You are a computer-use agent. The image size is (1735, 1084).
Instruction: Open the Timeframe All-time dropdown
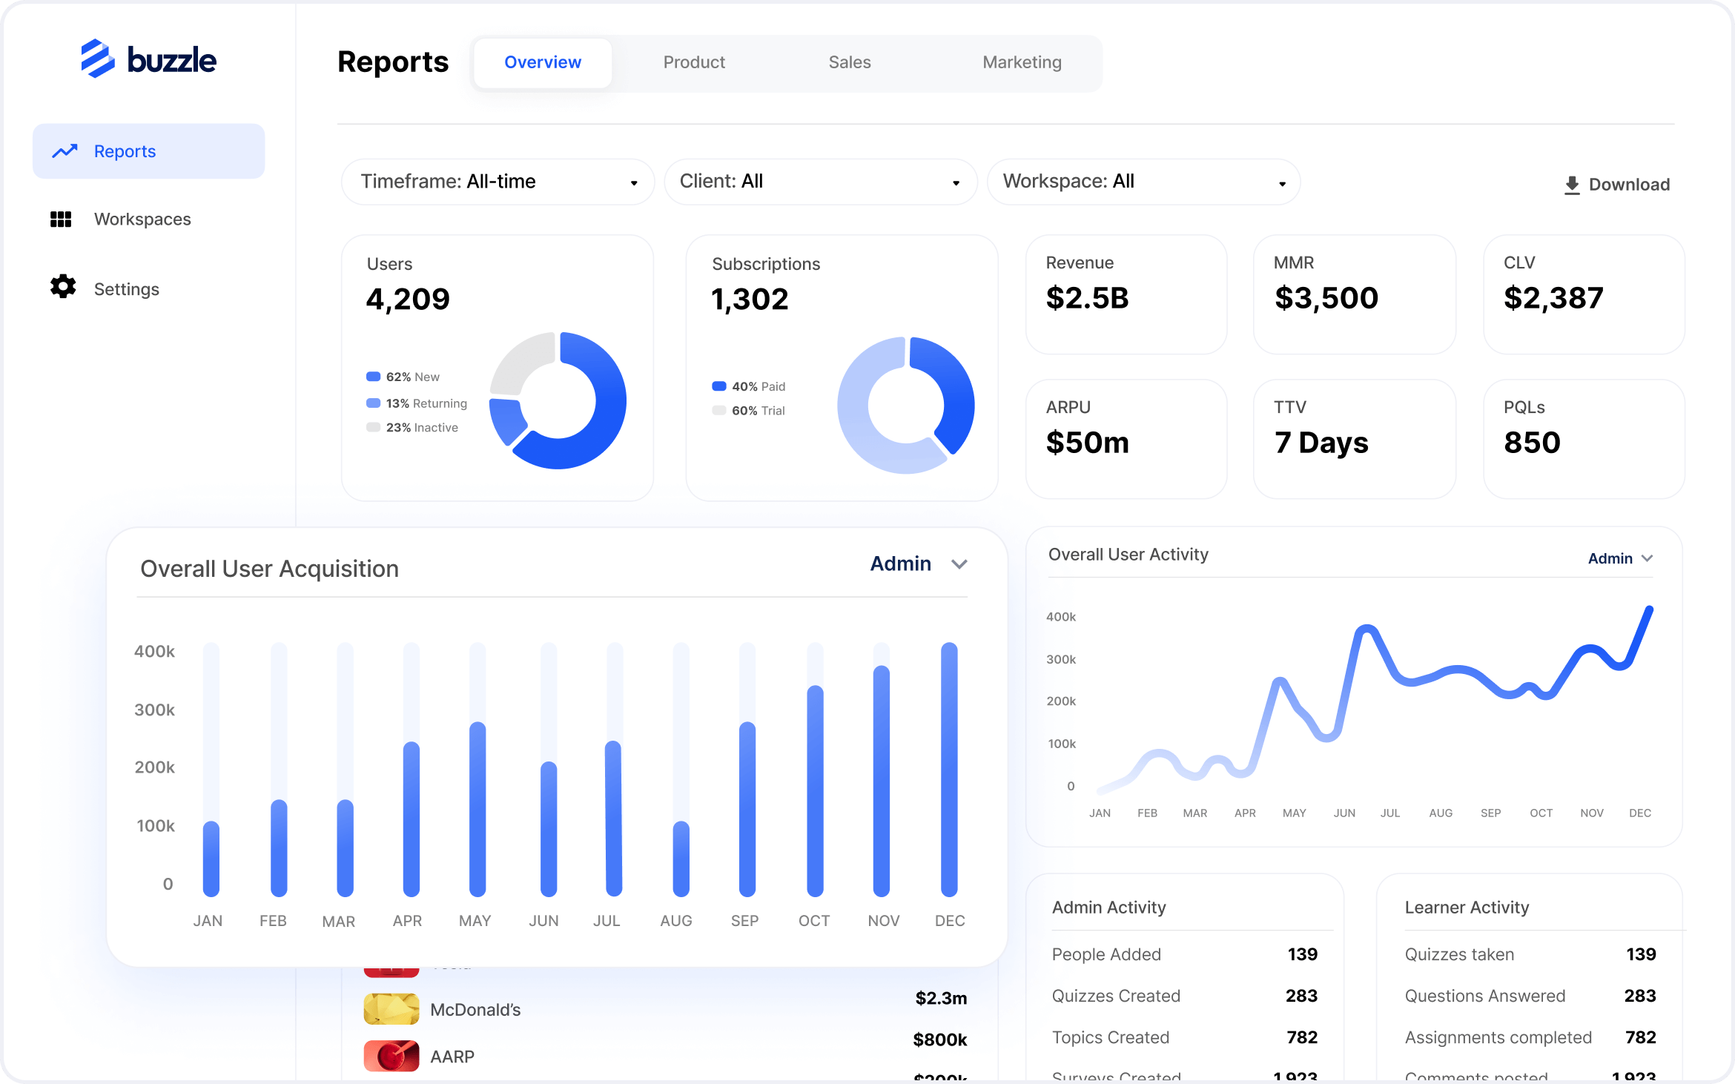click(x=498, y=182)
